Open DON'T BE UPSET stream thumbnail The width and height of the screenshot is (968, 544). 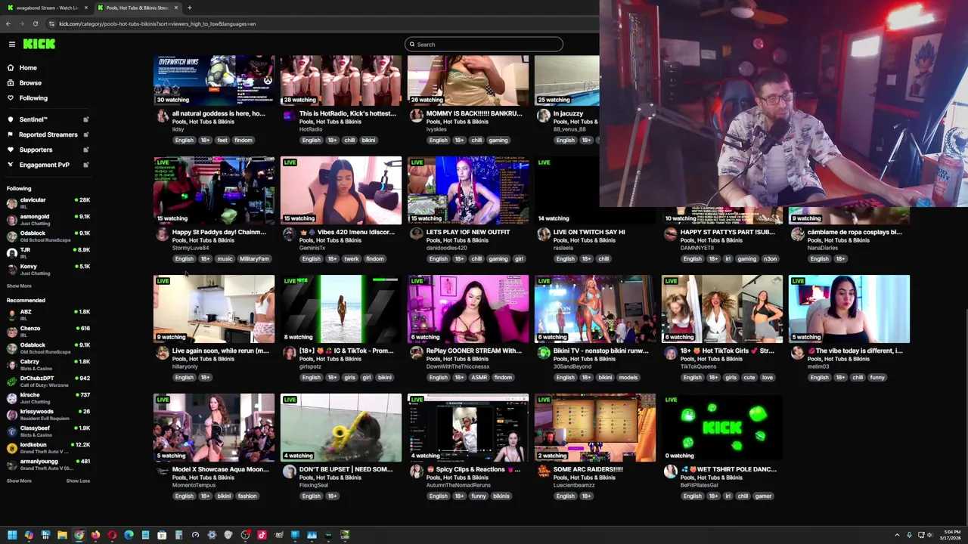[341, 428]
